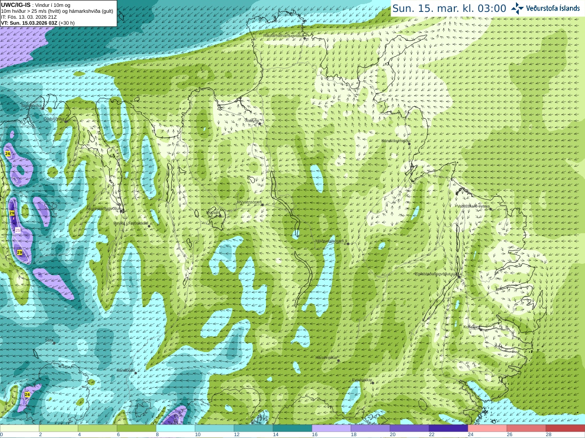Click the 12–14 m/s legend swatch
The width and height of the screenshot is (585, 438).
coord(253,428)
